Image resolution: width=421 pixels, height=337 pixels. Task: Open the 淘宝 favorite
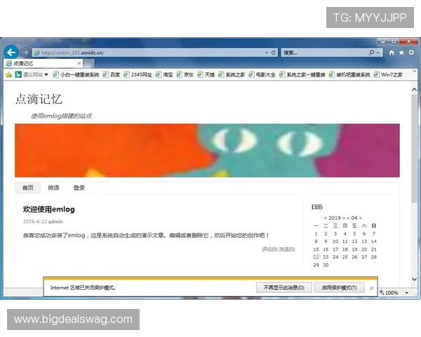click(x=164, y=74)
